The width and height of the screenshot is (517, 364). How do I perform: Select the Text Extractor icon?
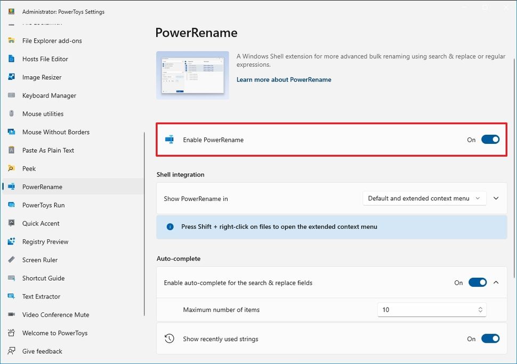click(x=12, y=296)
